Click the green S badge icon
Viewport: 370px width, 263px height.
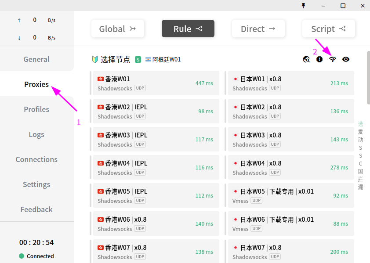(138, 59)
